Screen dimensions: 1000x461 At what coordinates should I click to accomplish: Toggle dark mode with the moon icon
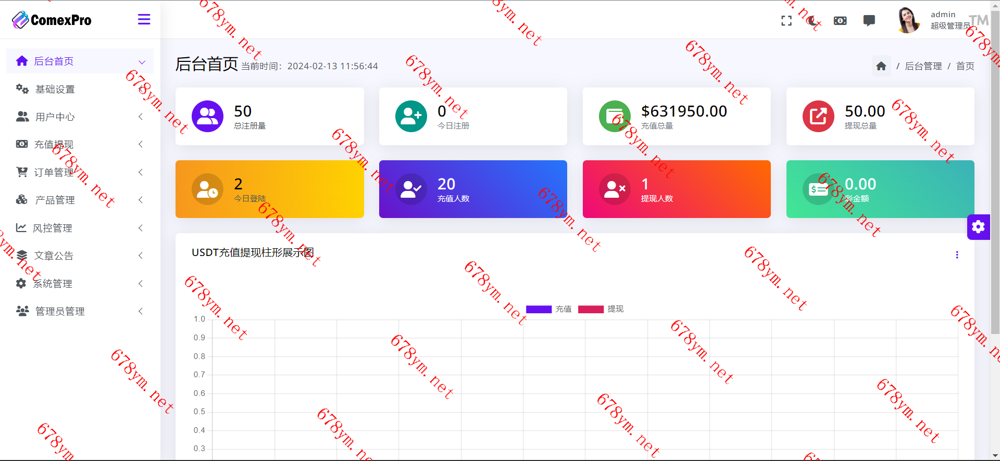[x=813, y=21]
